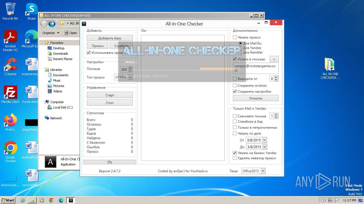This screenshot has height=204, width=364.
Task: Open the recordphas Word document icon
Action: (x=31, y=178)
